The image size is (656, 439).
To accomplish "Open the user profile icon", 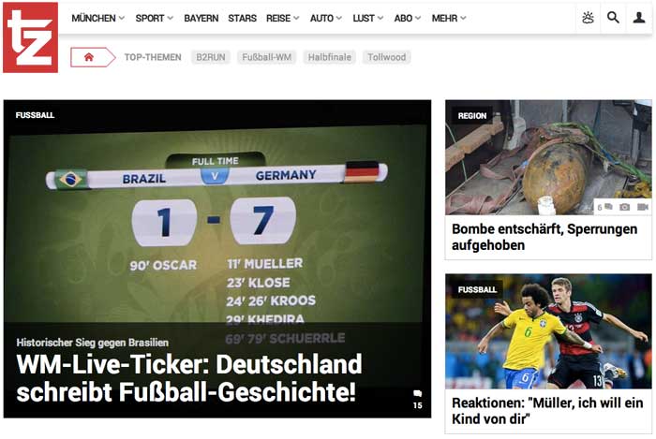I will [638, 18].
